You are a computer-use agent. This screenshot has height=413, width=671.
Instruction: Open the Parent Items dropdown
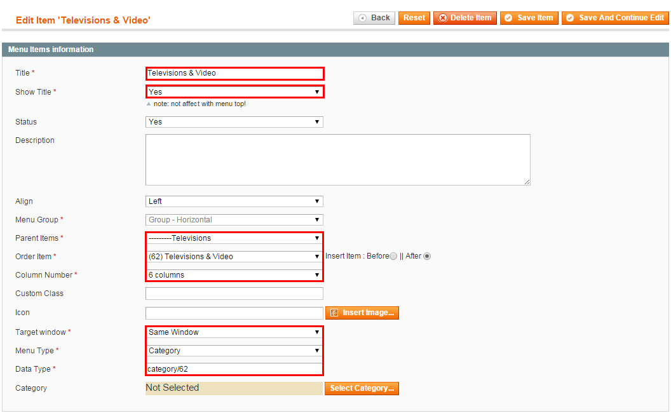pos(234,238)
